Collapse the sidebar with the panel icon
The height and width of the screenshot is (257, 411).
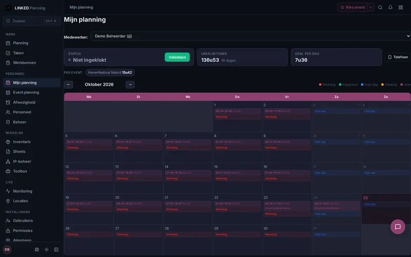pyautogui.click(x=56, y=249)
